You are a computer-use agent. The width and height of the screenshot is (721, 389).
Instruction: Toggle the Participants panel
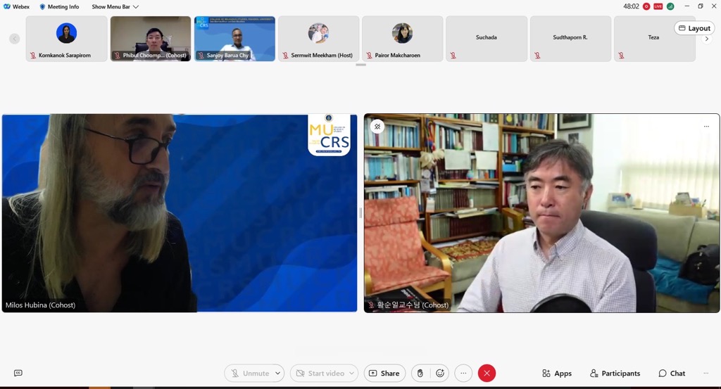click(615, 374)
